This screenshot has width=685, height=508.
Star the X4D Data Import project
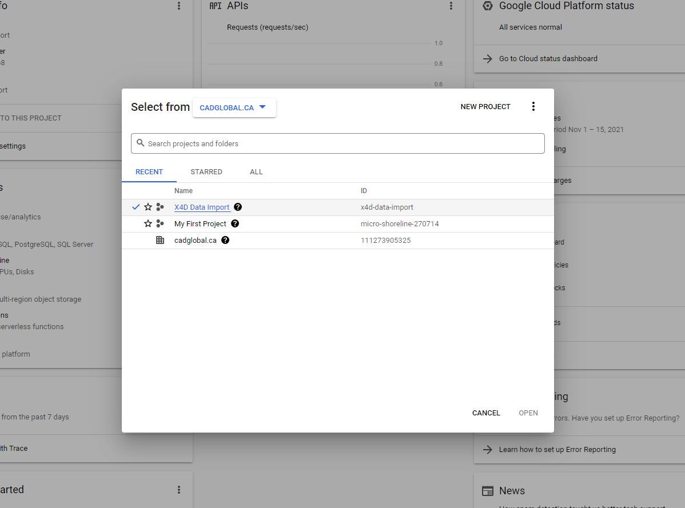(x=148, y=207)
